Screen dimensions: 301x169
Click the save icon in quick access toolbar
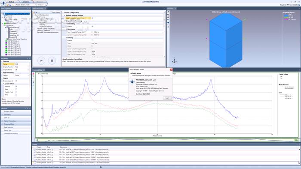[10, 5]
